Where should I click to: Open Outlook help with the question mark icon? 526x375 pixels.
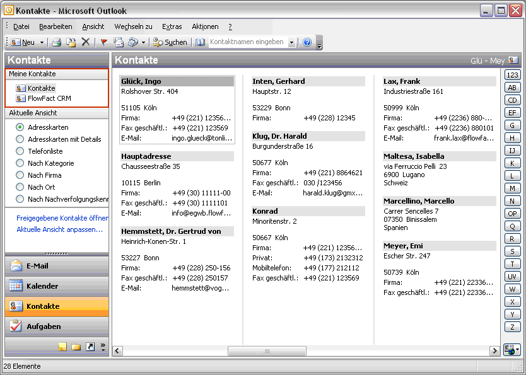(x=307, y=42)
